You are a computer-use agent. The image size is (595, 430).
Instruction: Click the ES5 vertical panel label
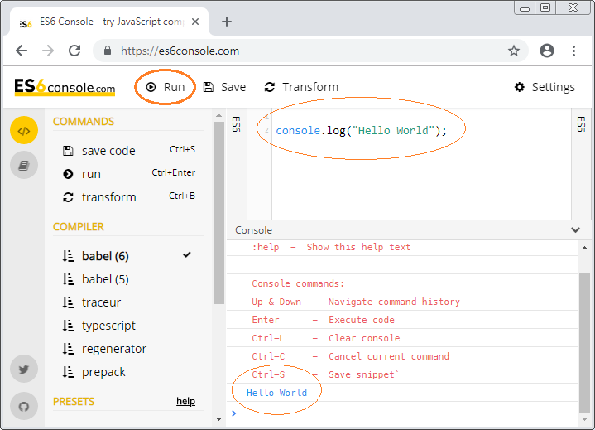pyautogui.click(x=581, y=124)
